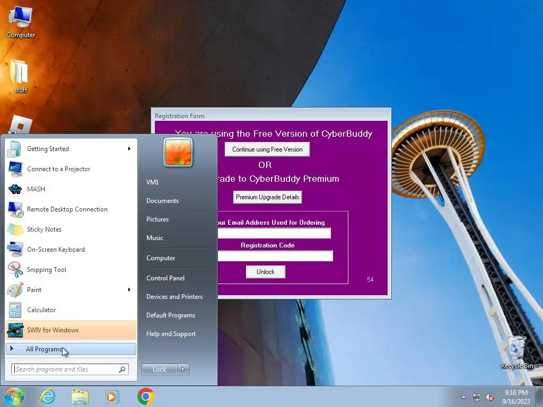Click the search magnifier icon in Start menu
543x407 pixels.
pos(122,369)
